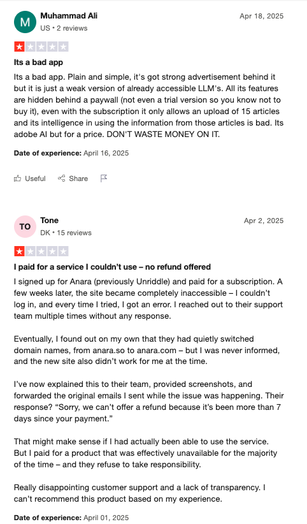Click the fifth grey star on Muhammad Ali's review

(x=64, y=47)
